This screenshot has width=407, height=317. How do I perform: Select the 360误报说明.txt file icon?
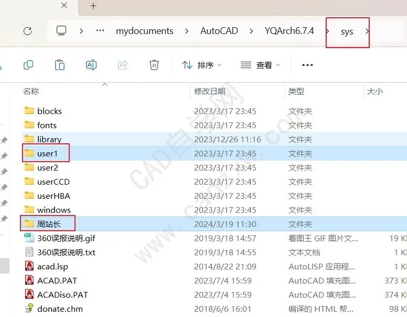(29, 252)
